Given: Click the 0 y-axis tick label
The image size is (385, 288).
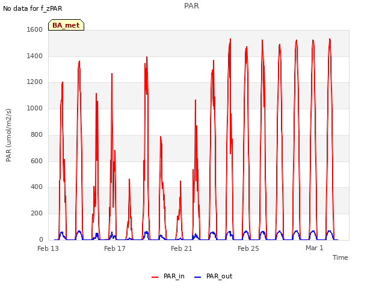Looking at the screenshot, I should [x=41, y=239].
